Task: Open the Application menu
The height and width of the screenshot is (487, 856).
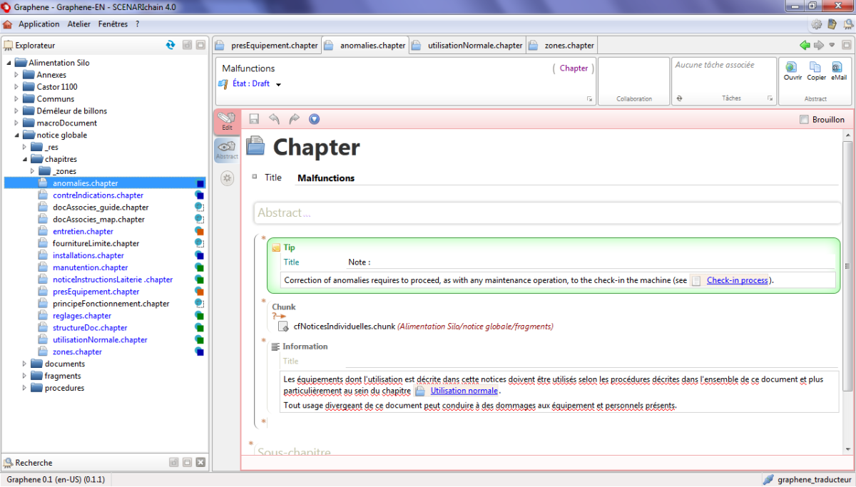Action: (x=39, y=24)
